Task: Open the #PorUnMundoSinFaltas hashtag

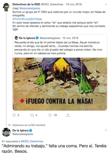Action: 27,19
